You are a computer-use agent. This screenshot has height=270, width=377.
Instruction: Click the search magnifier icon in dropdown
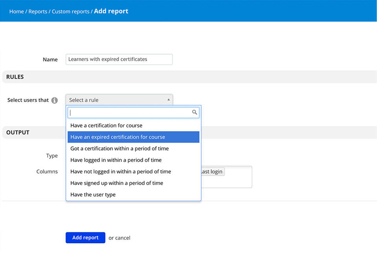coord(194,112)
